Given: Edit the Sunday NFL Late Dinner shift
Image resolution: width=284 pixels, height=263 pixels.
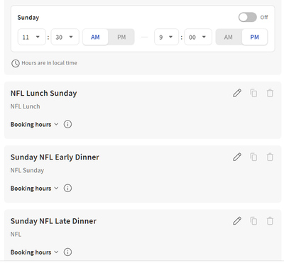Looking at the screenshot, I should click(x=237, y=221).
